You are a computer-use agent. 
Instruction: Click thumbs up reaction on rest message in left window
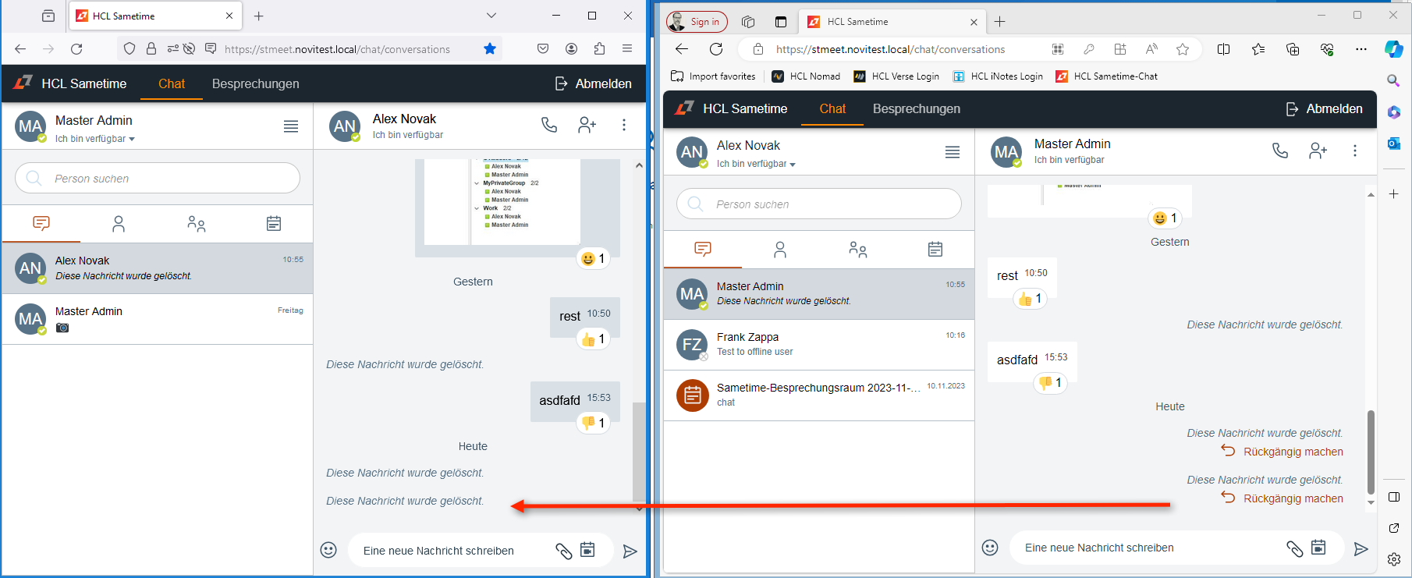(x=593, y=339)
